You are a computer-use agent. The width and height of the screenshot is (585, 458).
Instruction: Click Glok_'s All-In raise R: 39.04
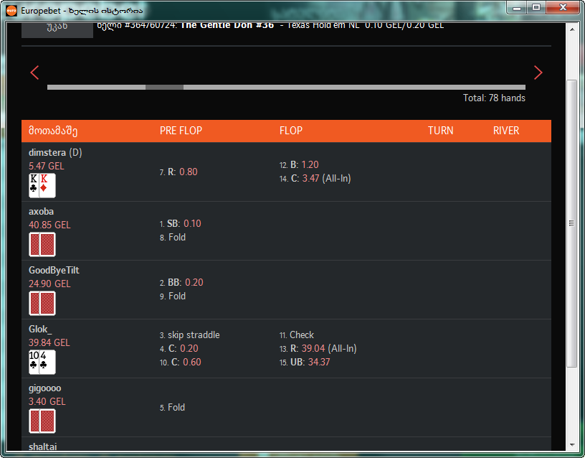click(318, 349)
